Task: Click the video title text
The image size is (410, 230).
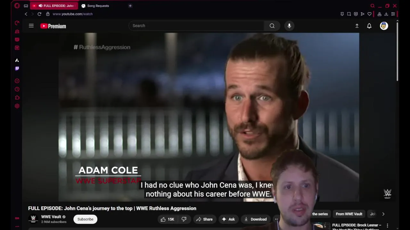Action: (112, 208)
